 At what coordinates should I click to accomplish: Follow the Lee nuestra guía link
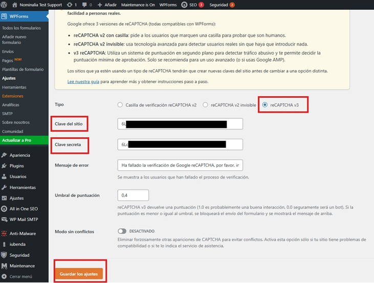(x=83, y=81)
